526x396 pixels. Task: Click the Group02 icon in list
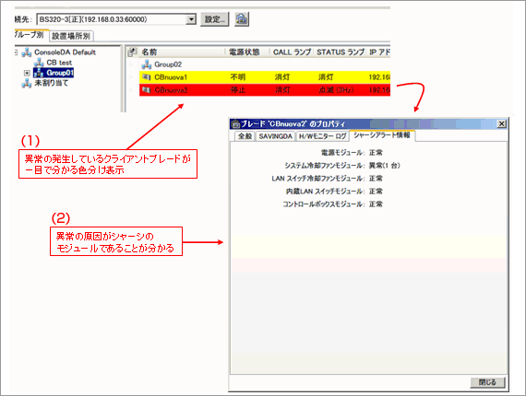click(x=147, y=64)
